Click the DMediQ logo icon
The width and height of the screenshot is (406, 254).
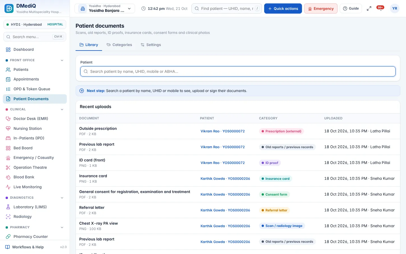pyautogui.click(x=9, y=8)
